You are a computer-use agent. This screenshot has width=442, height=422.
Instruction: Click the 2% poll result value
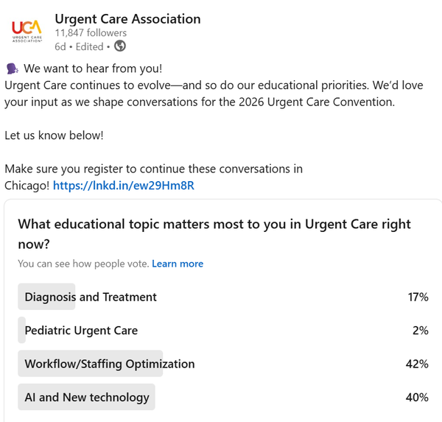pyautogui.click(x=421, y=331)
